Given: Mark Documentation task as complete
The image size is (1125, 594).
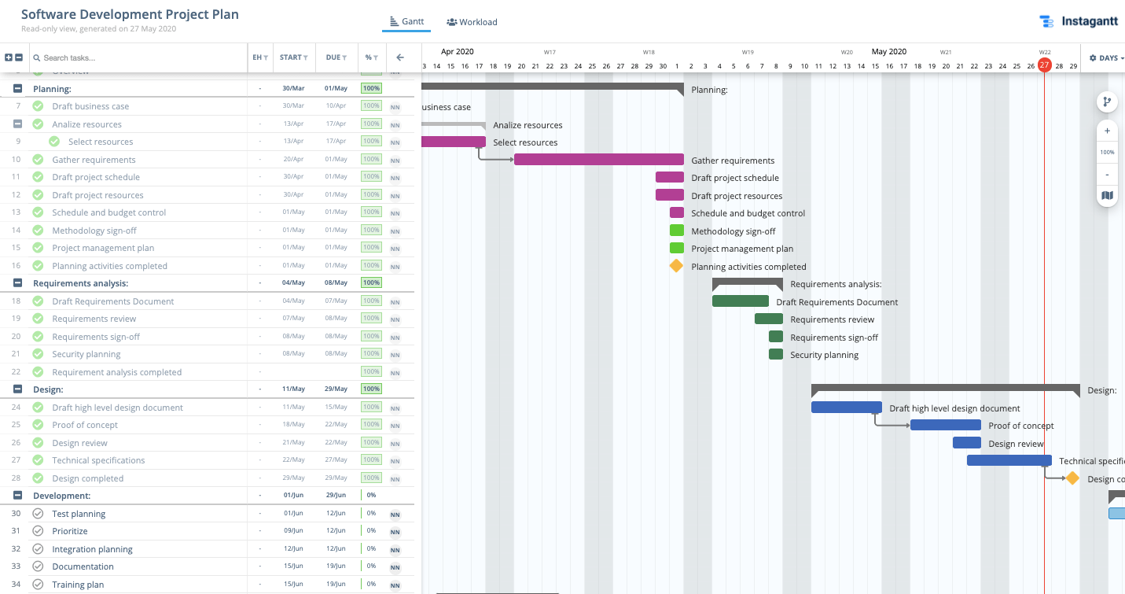Looking at the screenshot, I should click(x=38, y=566).
